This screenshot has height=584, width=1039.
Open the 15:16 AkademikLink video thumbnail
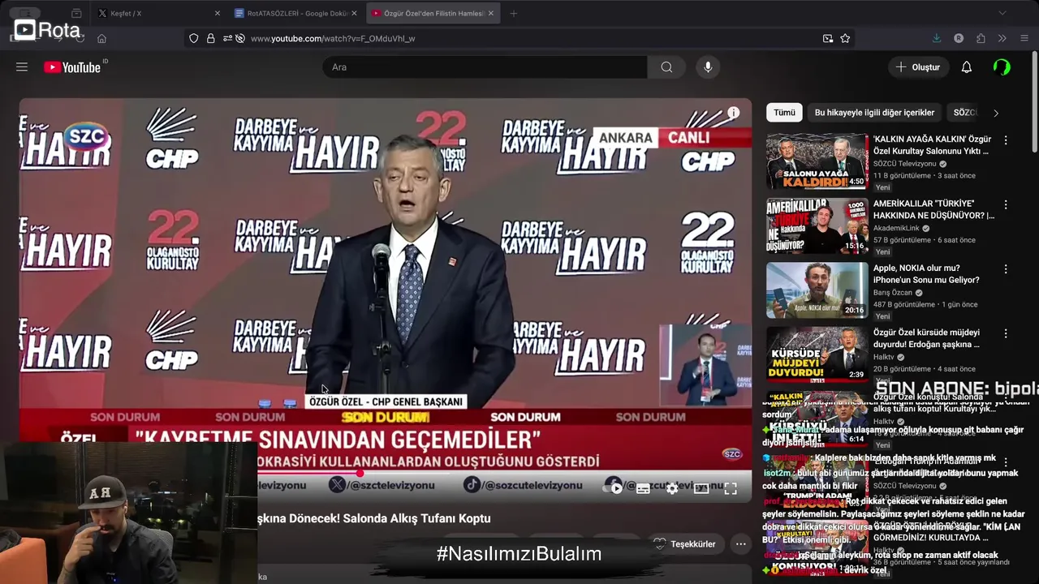click(817, 225)
